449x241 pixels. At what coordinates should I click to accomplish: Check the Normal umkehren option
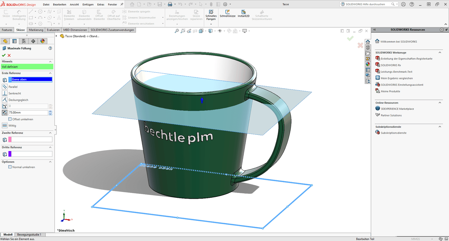10,167
